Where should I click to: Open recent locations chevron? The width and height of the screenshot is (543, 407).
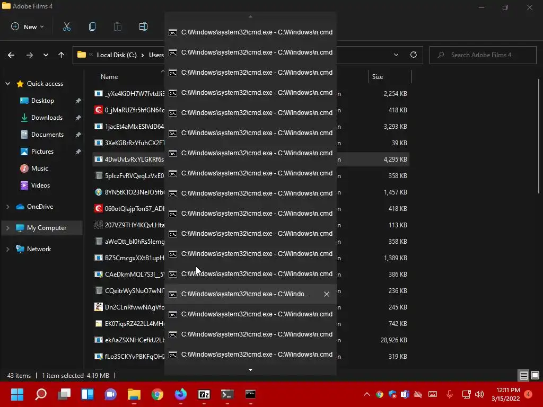point(46,55)
